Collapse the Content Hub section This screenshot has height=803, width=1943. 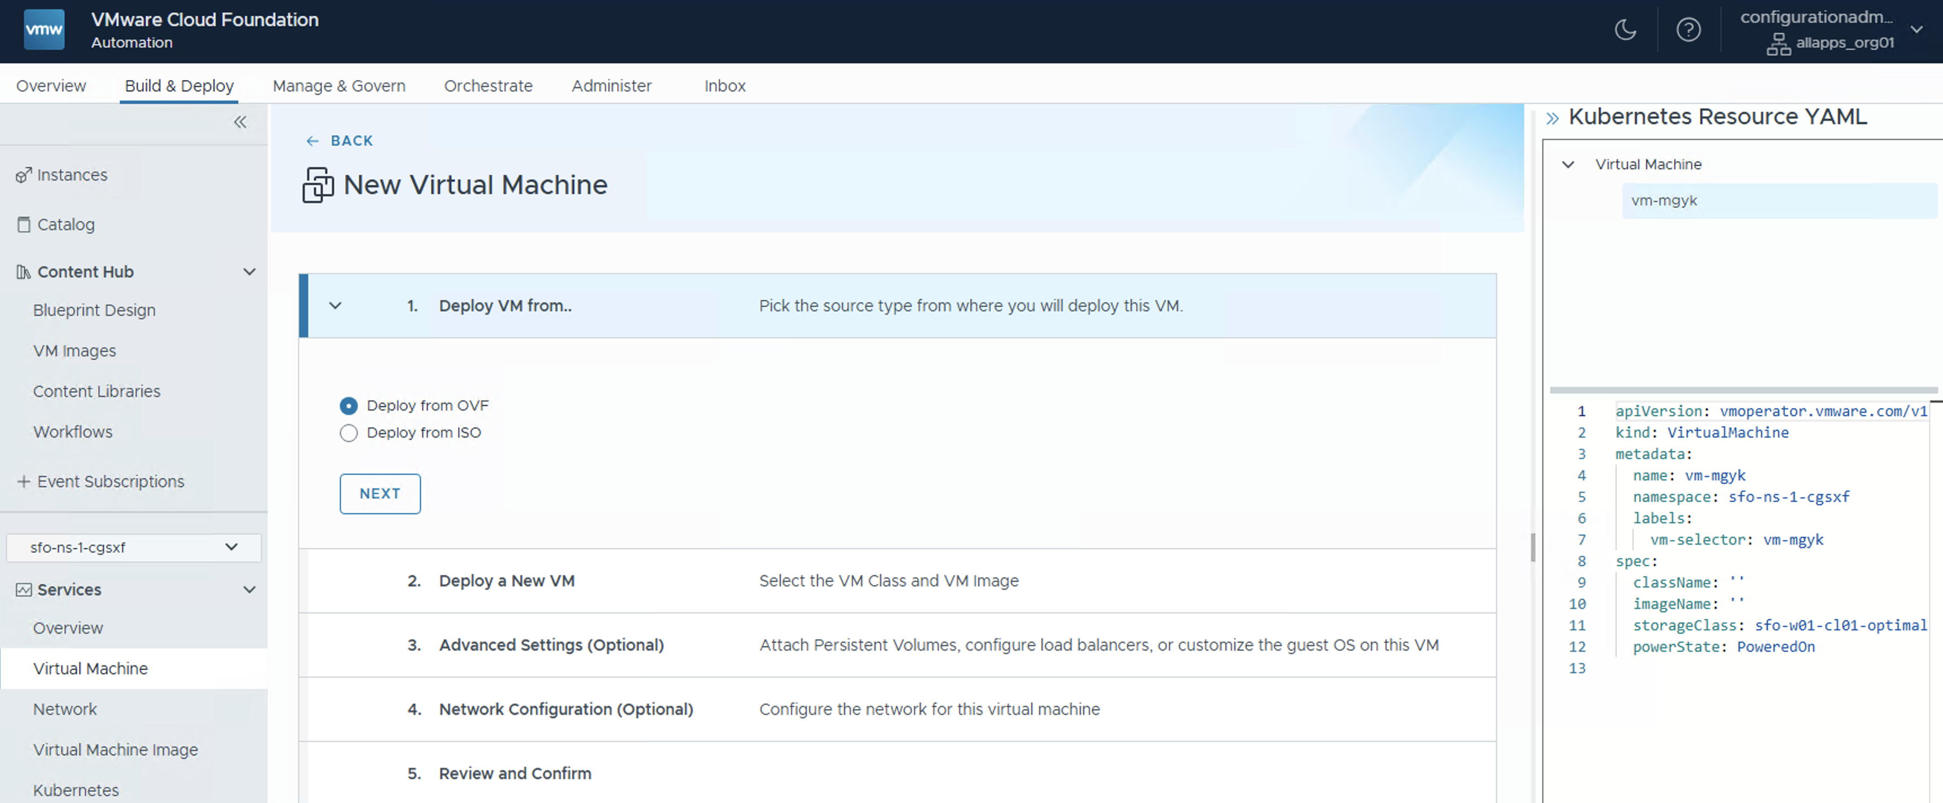coord(249,271)
